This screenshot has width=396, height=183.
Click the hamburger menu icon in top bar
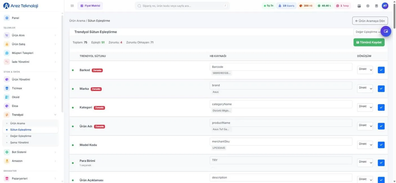click(x=72, y=6)
